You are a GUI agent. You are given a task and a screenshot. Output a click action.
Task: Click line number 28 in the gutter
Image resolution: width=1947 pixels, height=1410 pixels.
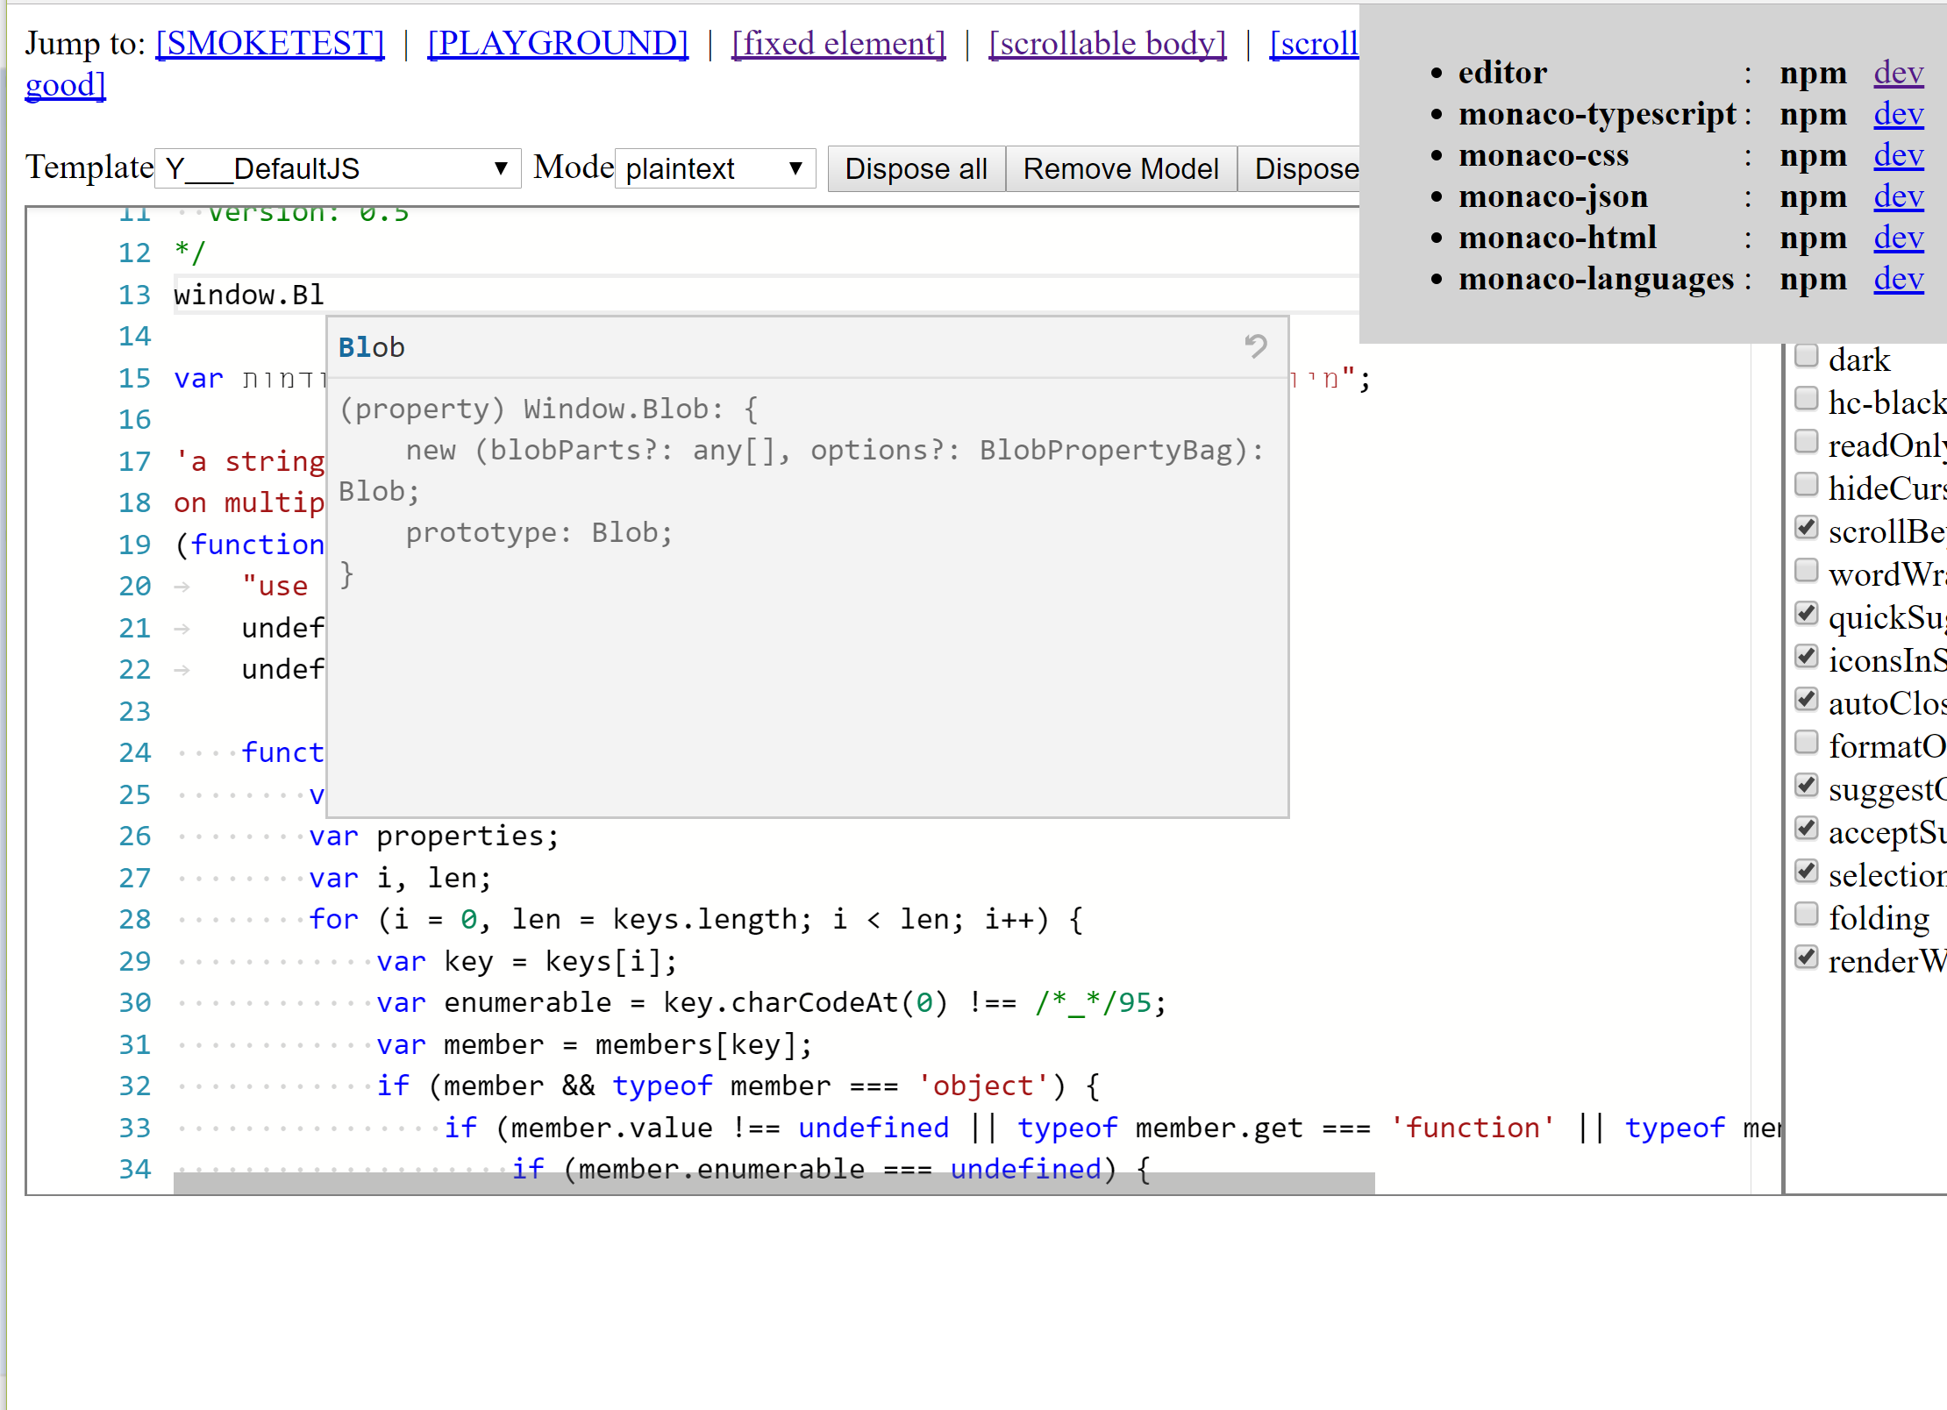pyautogui.click(x=135, y=919)
